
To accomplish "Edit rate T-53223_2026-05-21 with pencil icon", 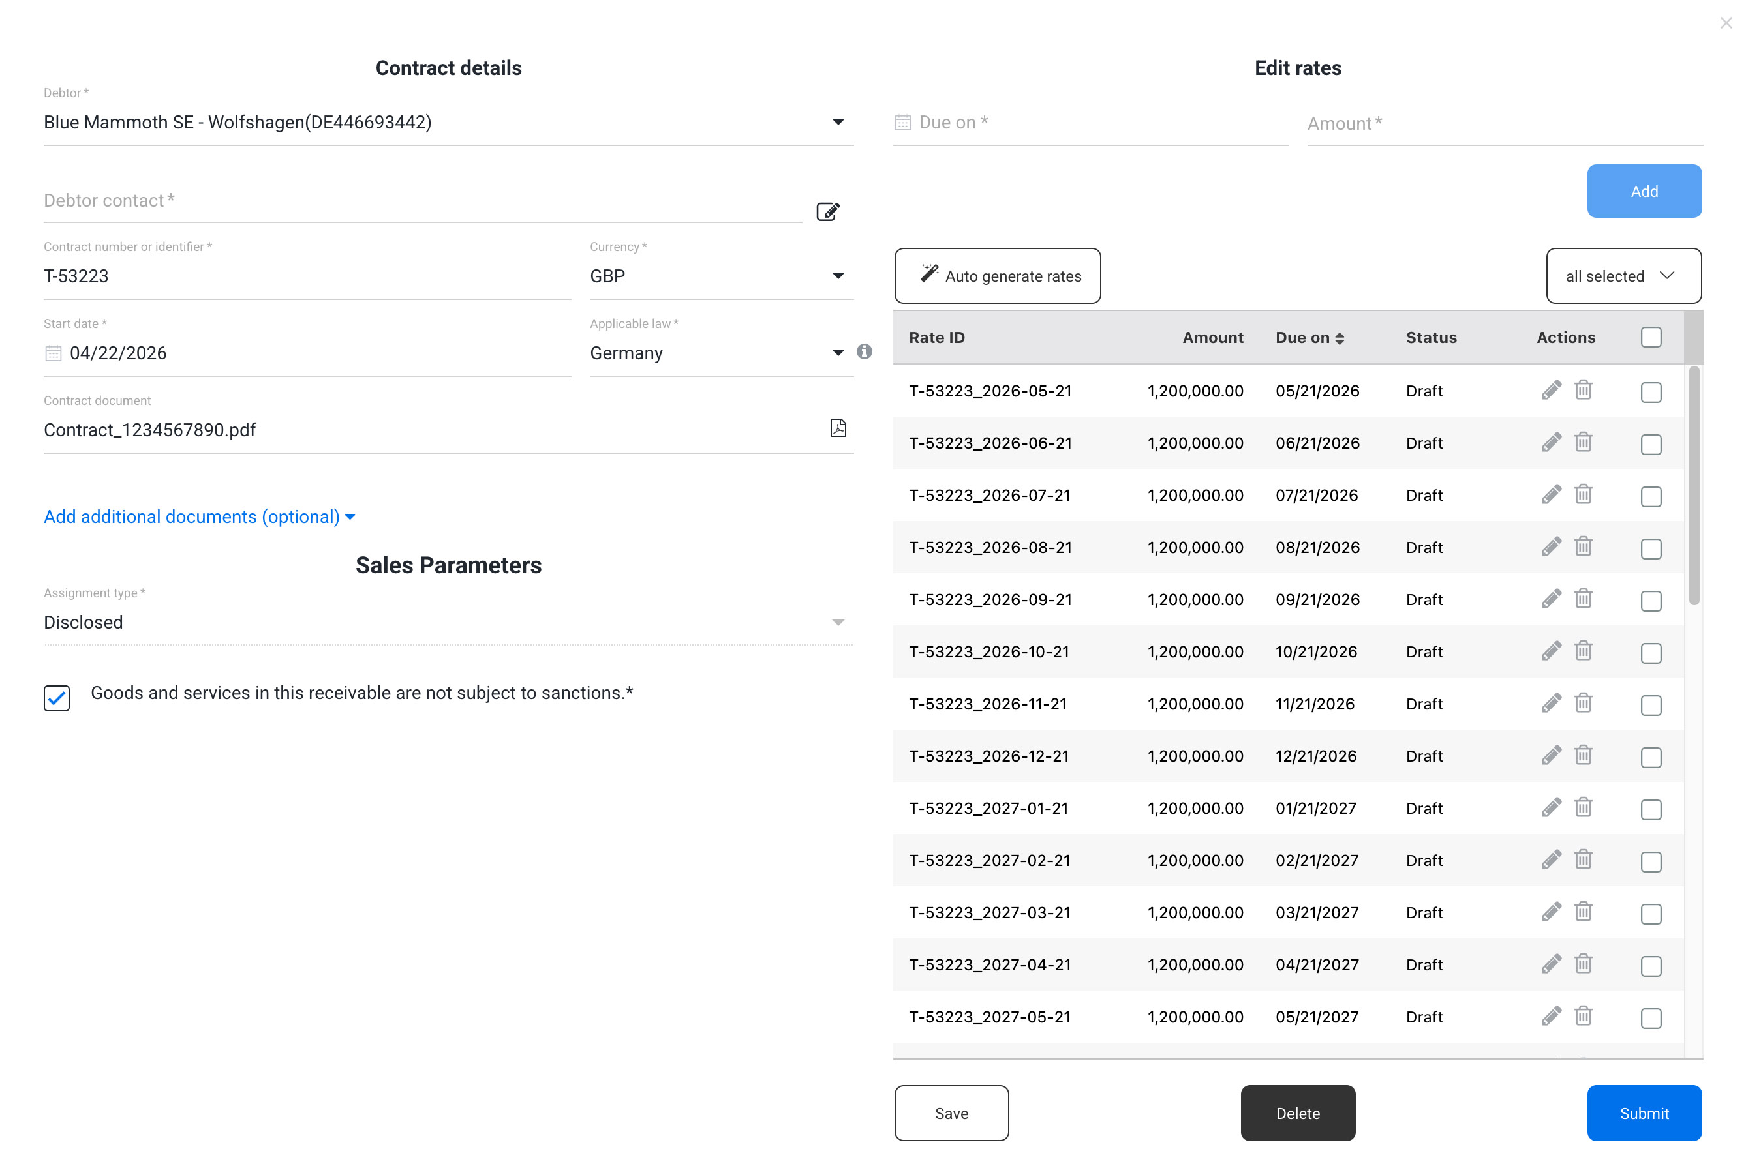I will click(x=1551, y=391).
